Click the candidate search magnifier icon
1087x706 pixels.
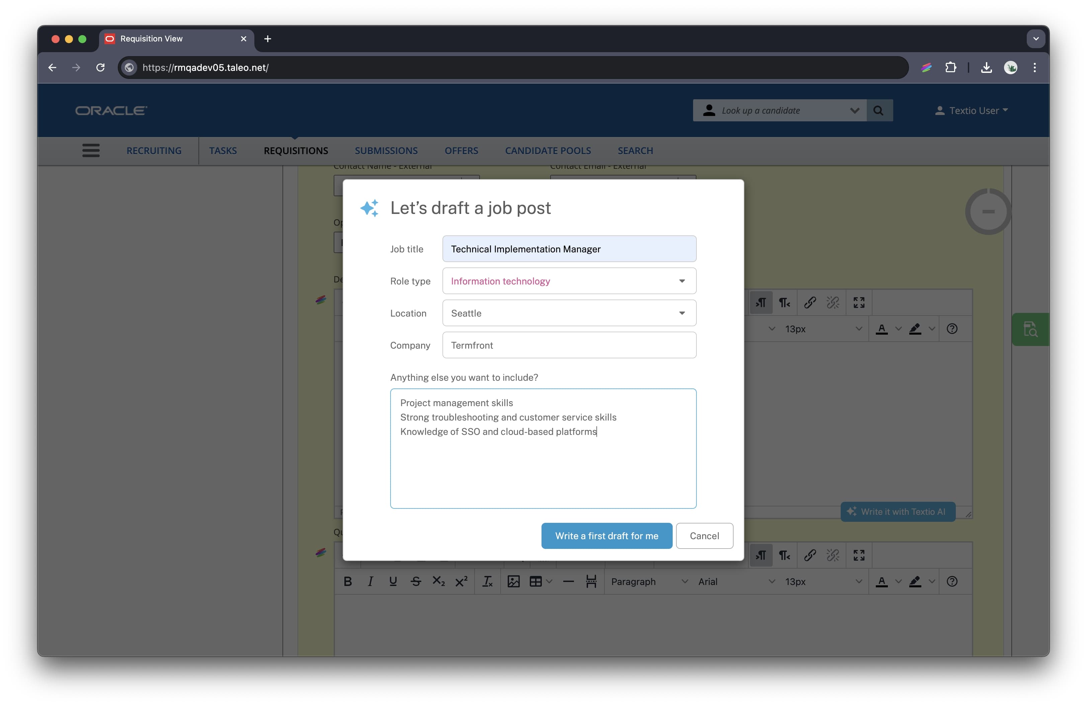pyautogui.click(x=878, y=110)
